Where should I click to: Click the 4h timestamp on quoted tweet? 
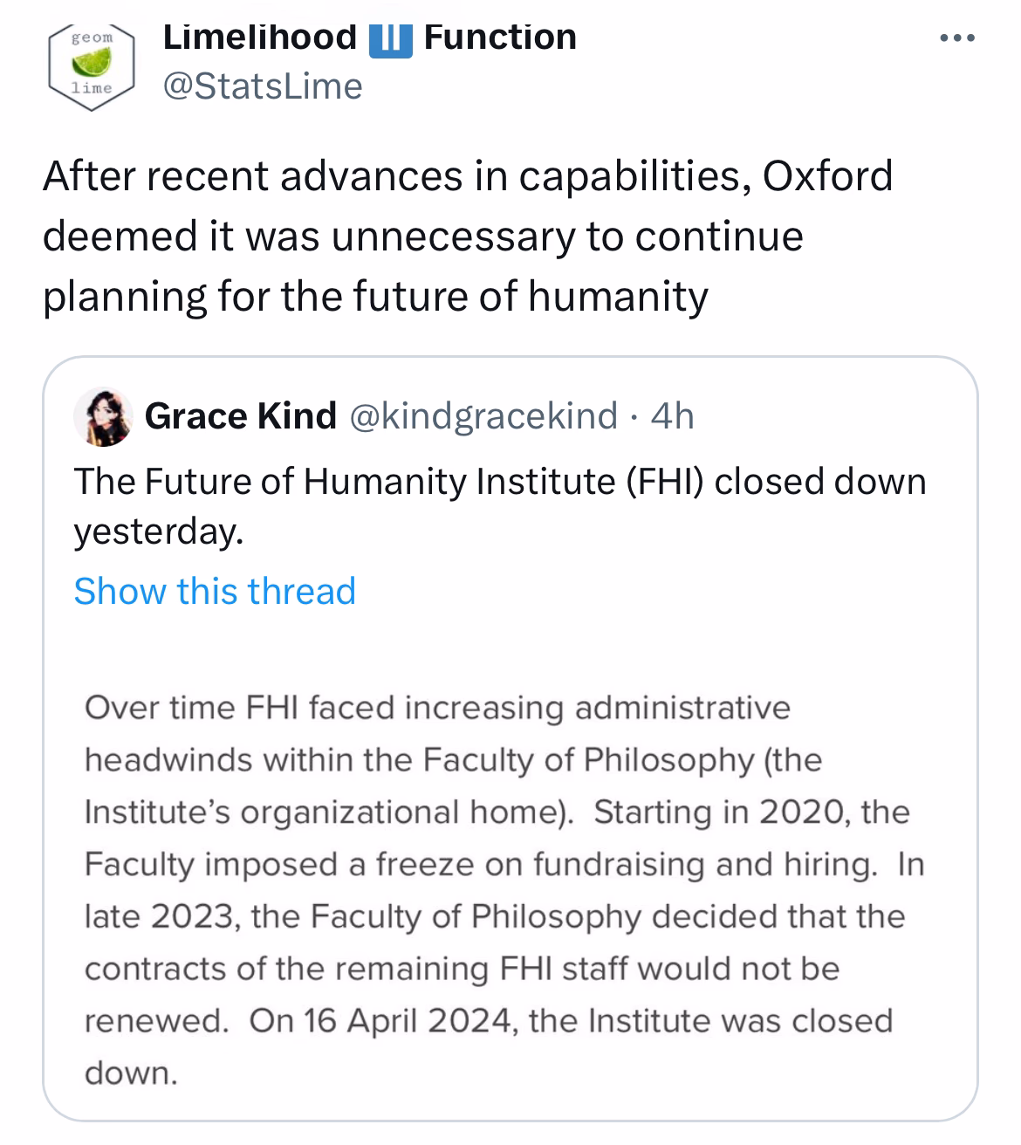pyautogui.click(x=672, y=416)
